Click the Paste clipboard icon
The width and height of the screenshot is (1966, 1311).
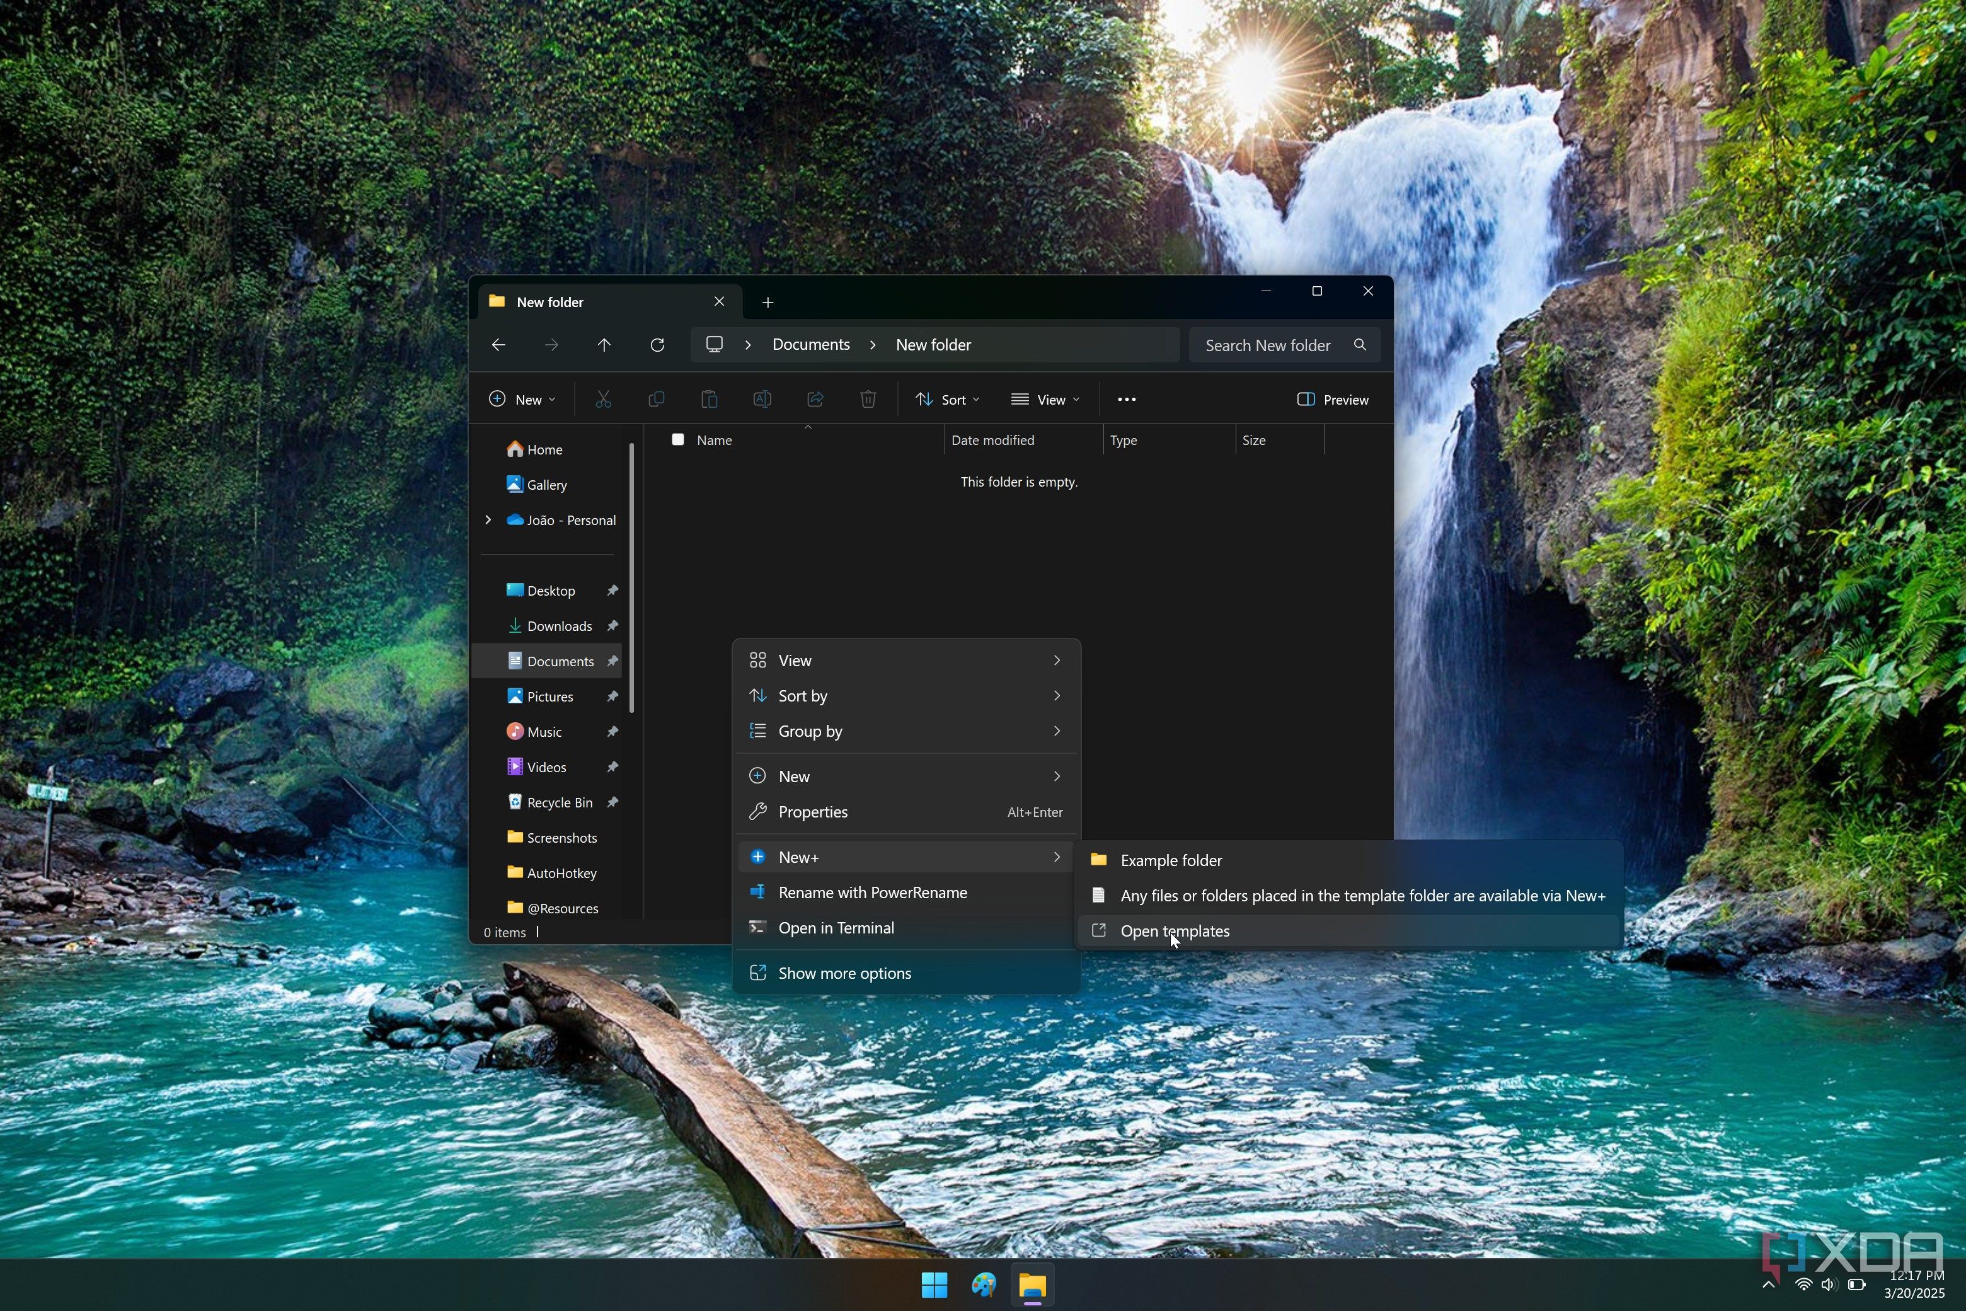coord(709,400)
